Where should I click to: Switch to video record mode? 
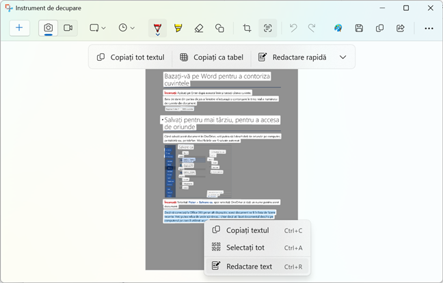point(68,28)
